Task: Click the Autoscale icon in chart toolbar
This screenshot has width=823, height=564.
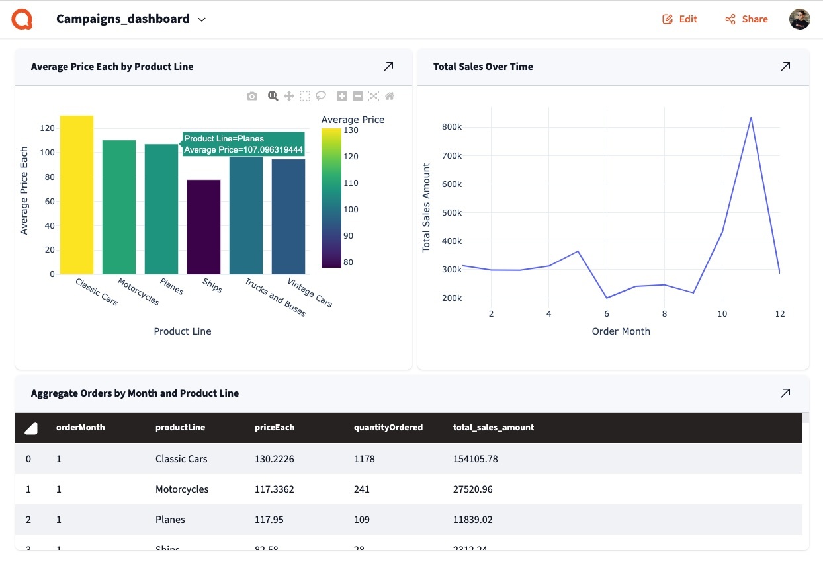Action: point(374,96)
